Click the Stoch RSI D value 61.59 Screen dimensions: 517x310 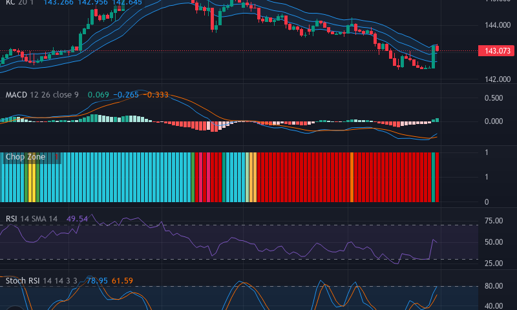click(122, 281)
